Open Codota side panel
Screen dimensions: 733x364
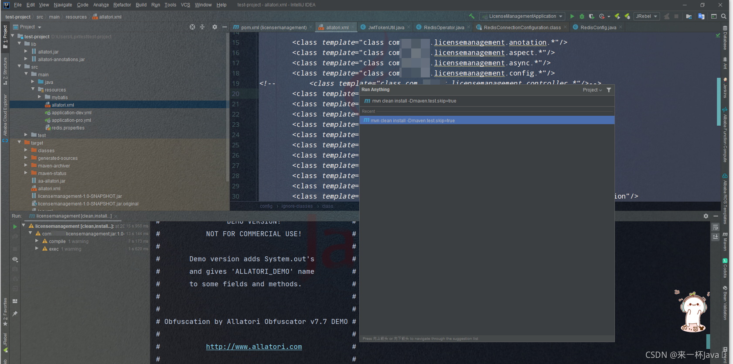pos(725,267)
